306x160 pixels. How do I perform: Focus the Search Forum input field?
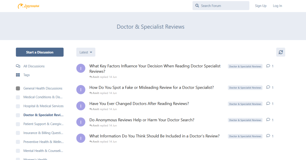tap(223, 6)
